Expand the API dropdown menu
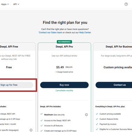 pos(16,4)
